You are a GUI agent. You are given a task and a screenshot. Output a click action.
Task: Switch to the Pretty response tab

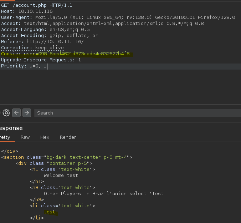click(x=5, y=137)
